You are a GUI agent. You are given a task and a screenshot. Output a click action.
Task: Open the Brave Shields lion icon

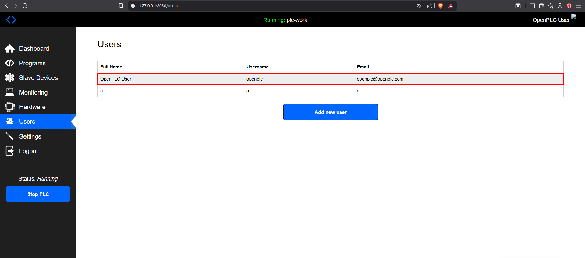(441, 6)
